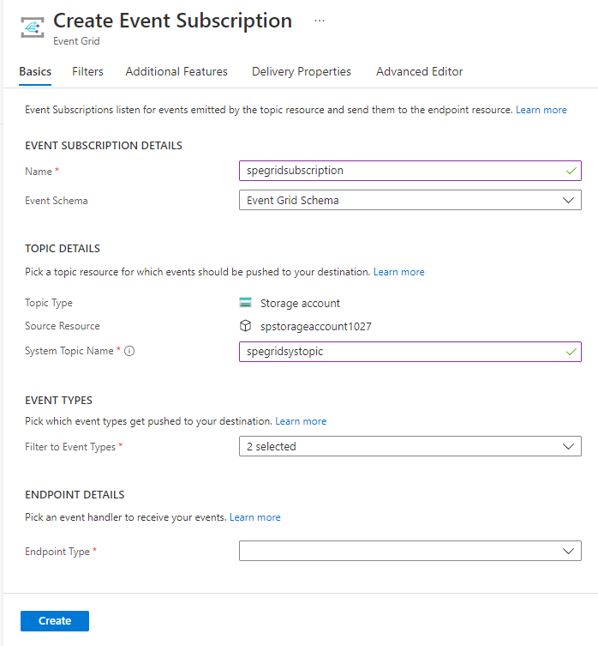The image size is (598, 646).
Task: Click the source resource cube icon
Action: click(x=246, y=326)
